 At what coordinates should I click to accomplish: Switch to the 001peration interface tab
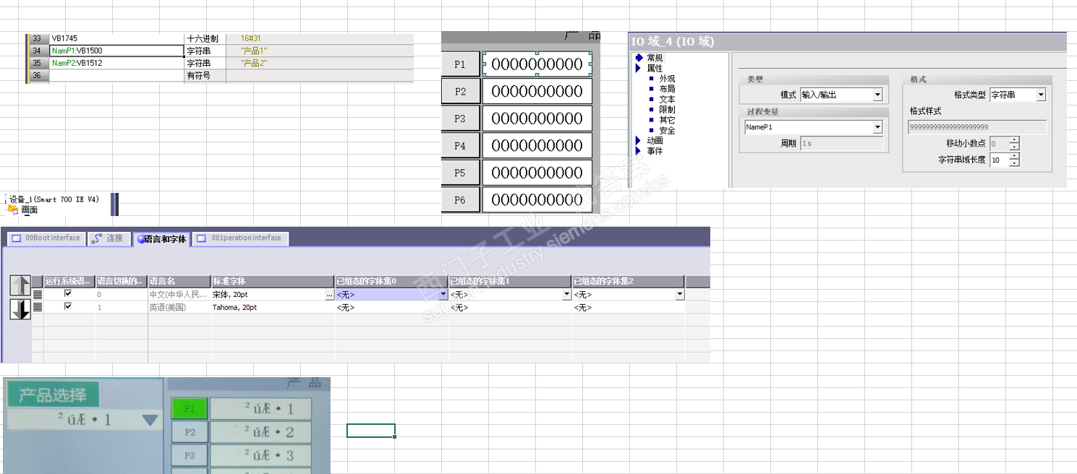click(x=240, y=238)
